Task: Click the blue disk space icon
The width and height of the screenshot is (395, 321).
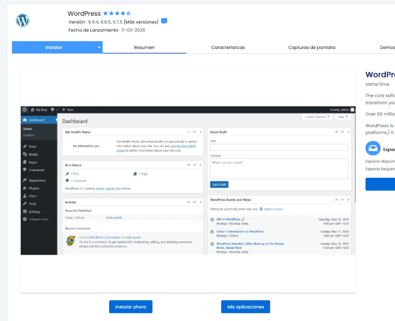Action: click(x=373, y=148)
